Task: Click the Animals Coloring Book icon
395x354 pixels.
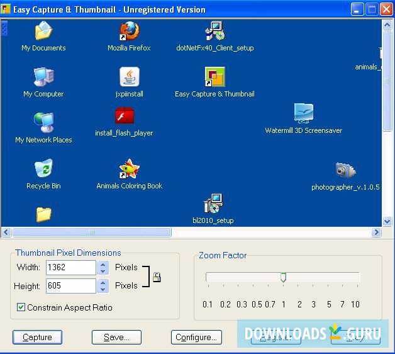Action: (129, 169)
